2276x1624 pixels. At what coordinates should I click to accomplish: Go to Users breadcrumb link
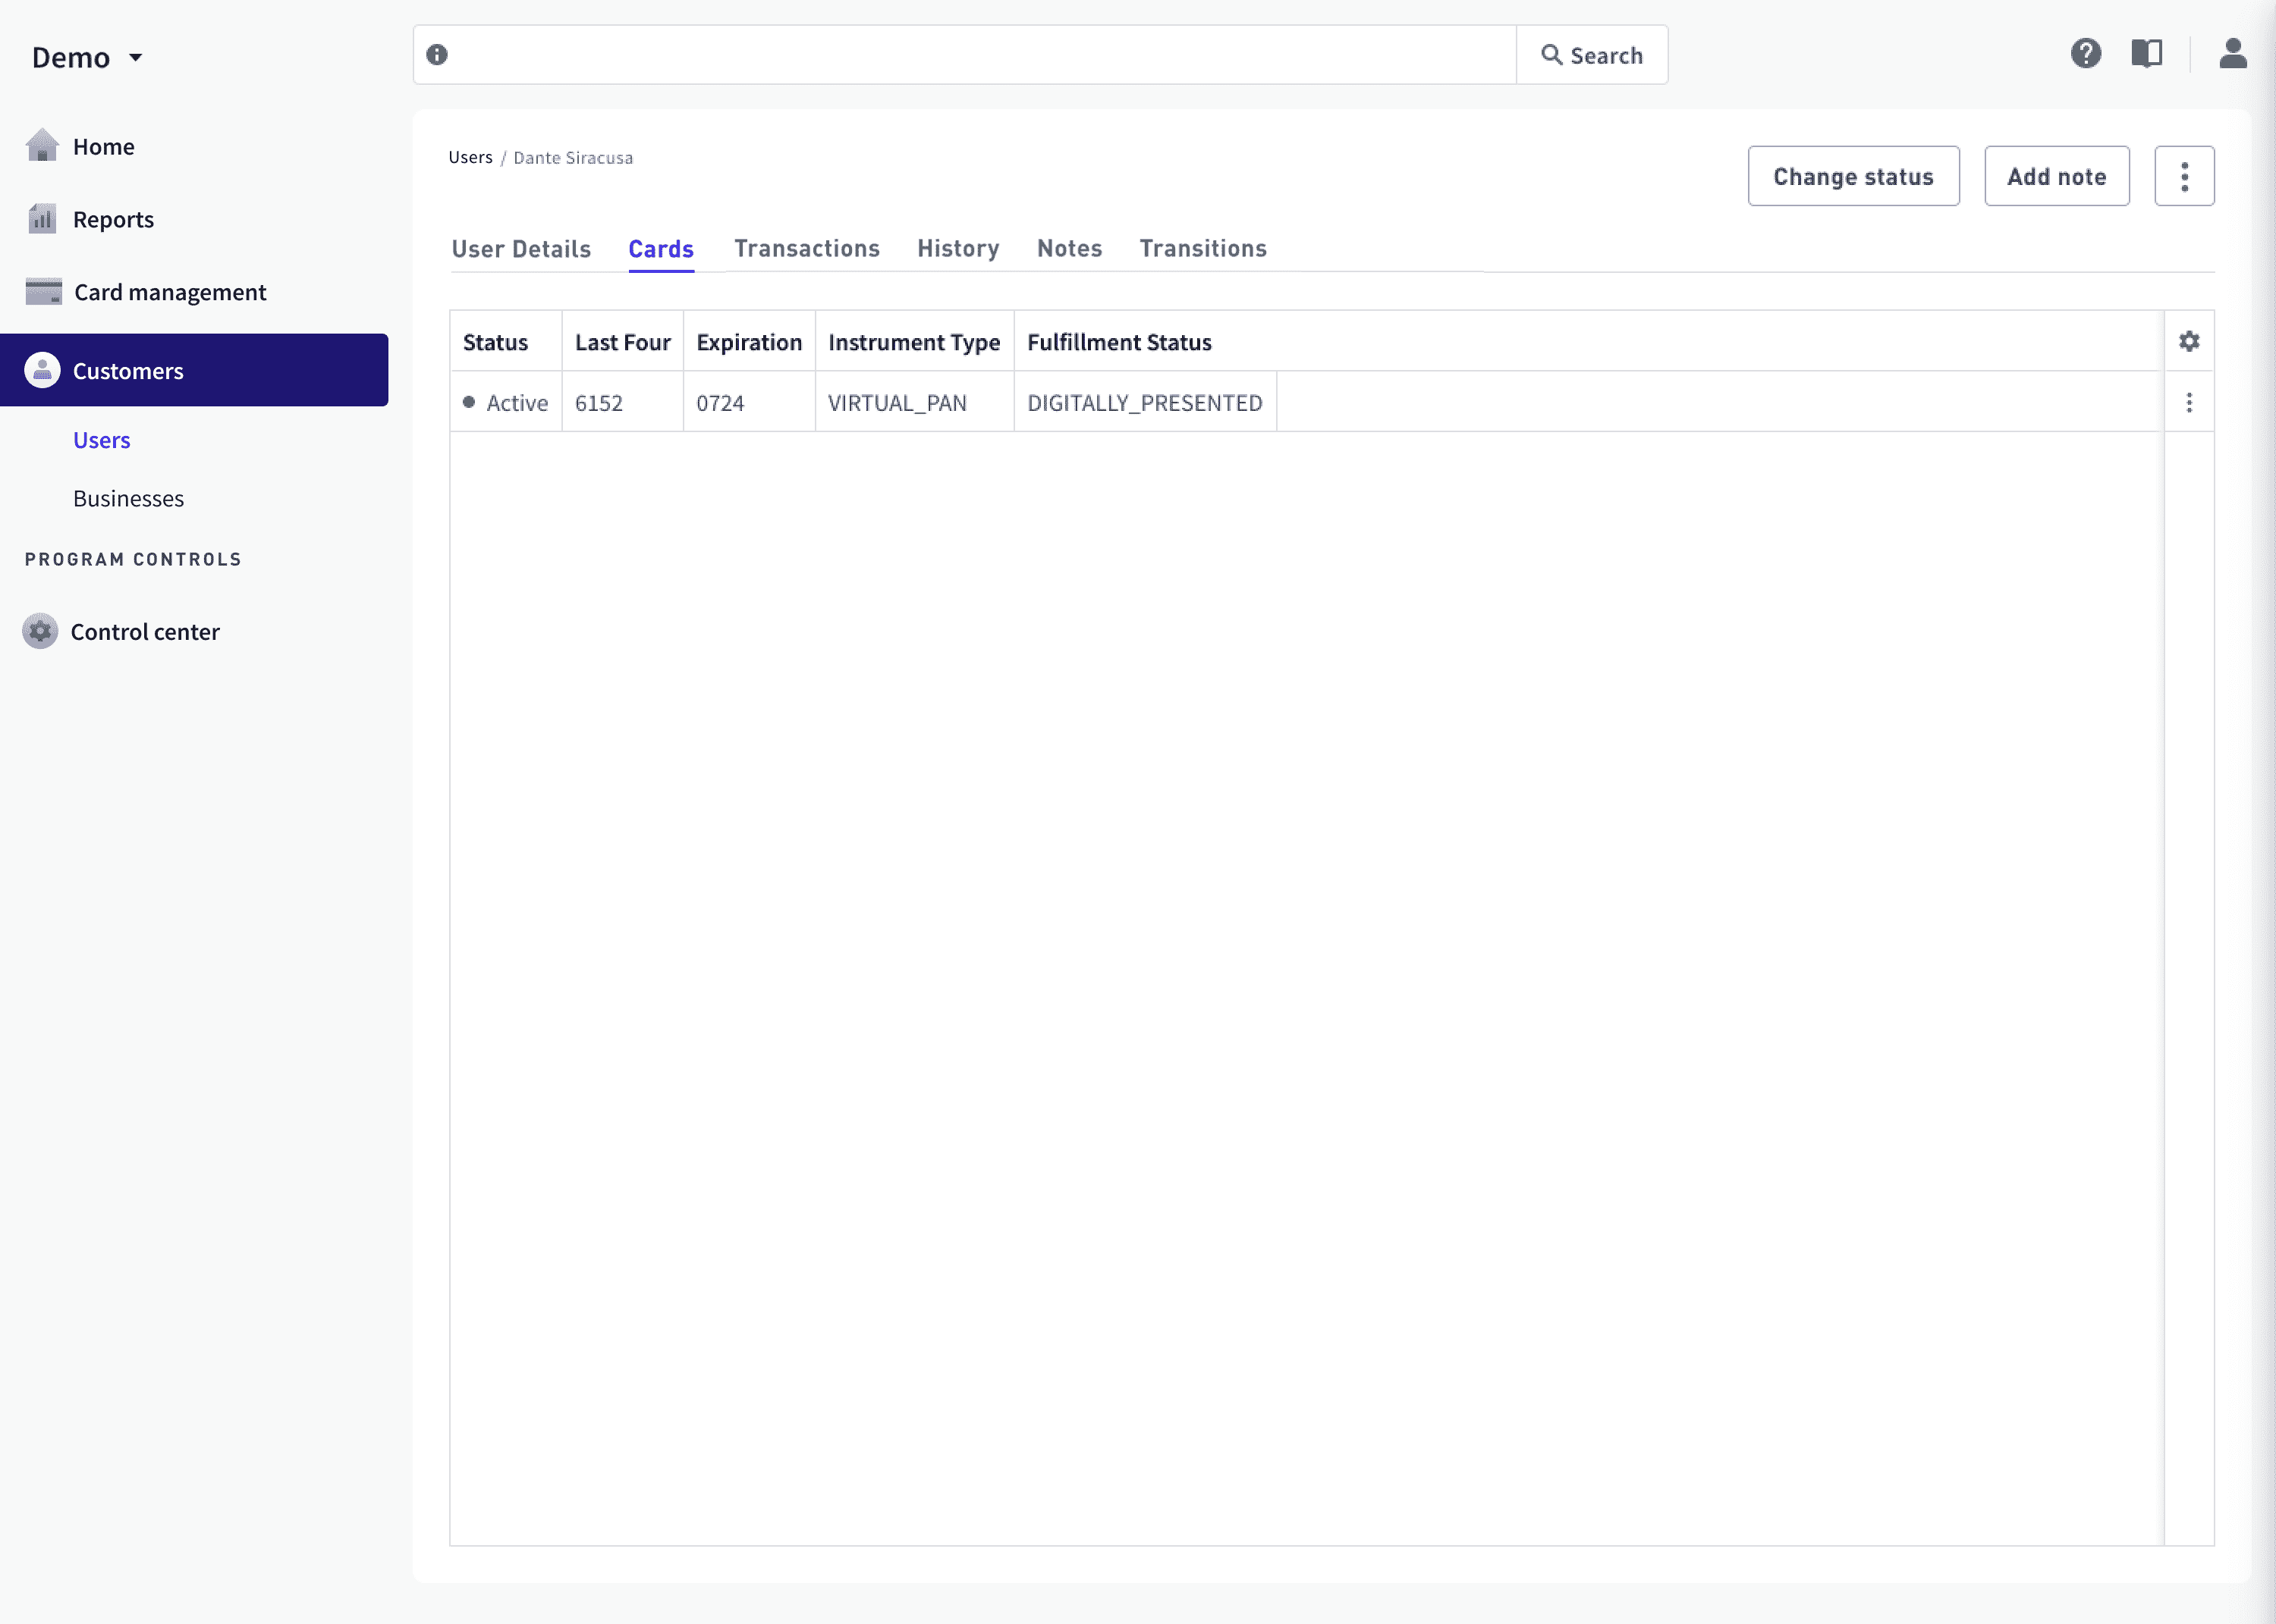click(x=470, y=158)
